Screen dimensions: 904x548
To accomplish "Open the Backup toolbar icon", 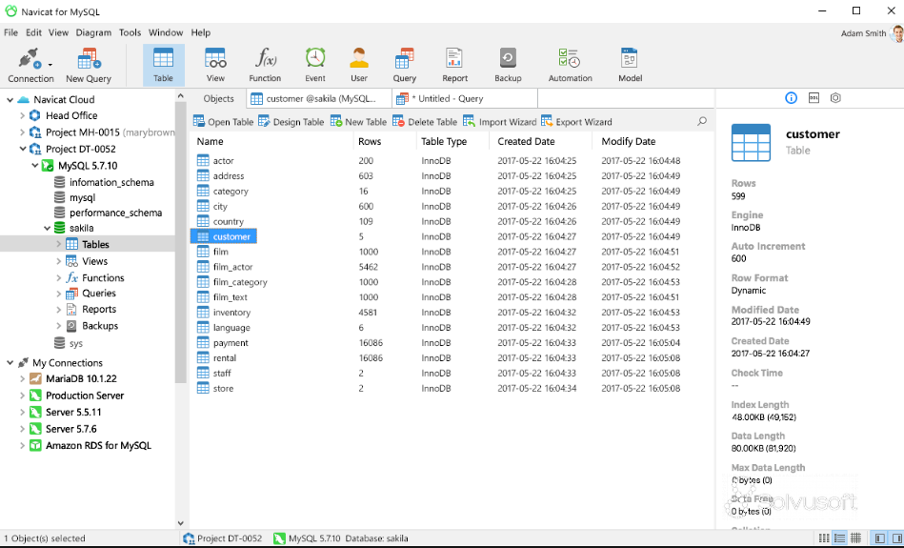I will tap(508, 65).
